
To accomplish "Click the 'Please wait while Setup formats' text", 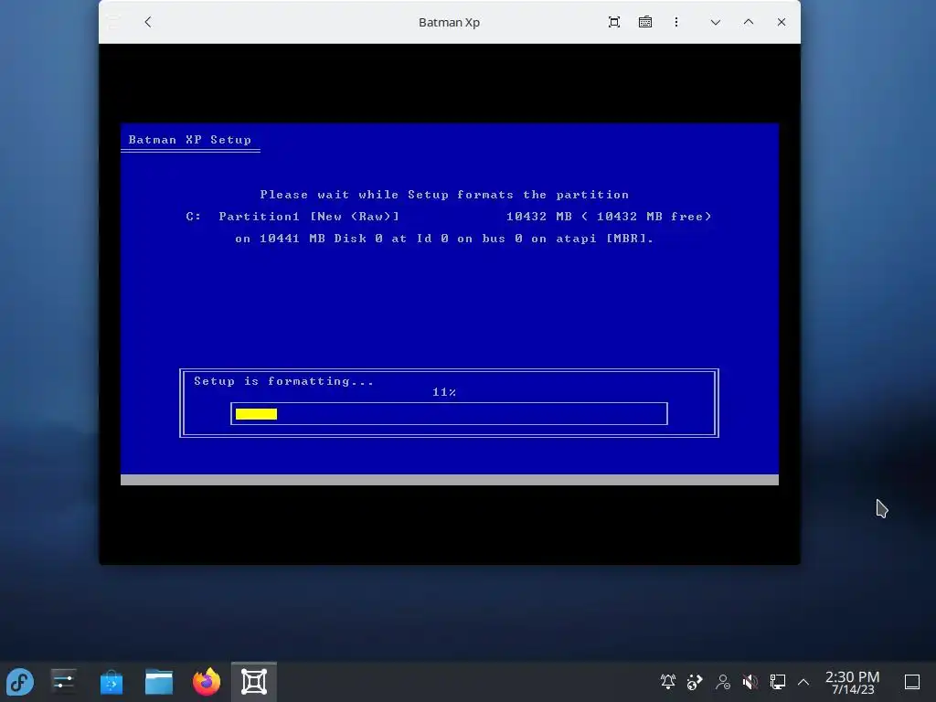I will (387, 195).
